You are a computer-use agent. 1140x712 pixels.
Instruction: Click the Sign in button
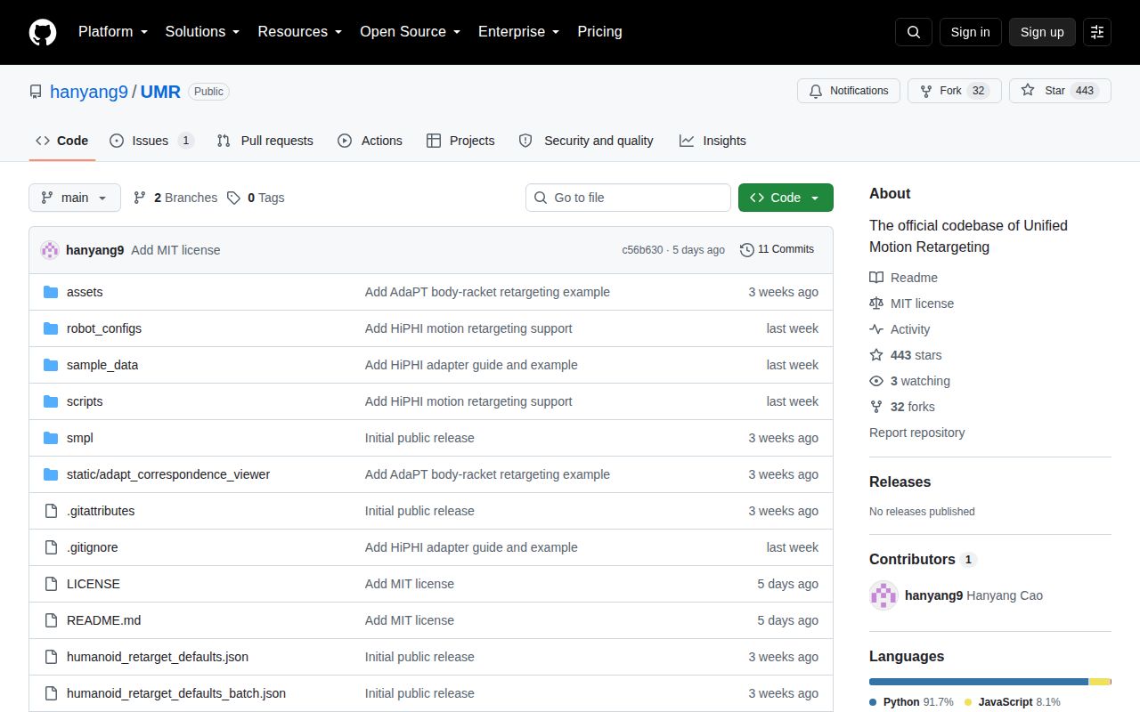click(970, 32)
